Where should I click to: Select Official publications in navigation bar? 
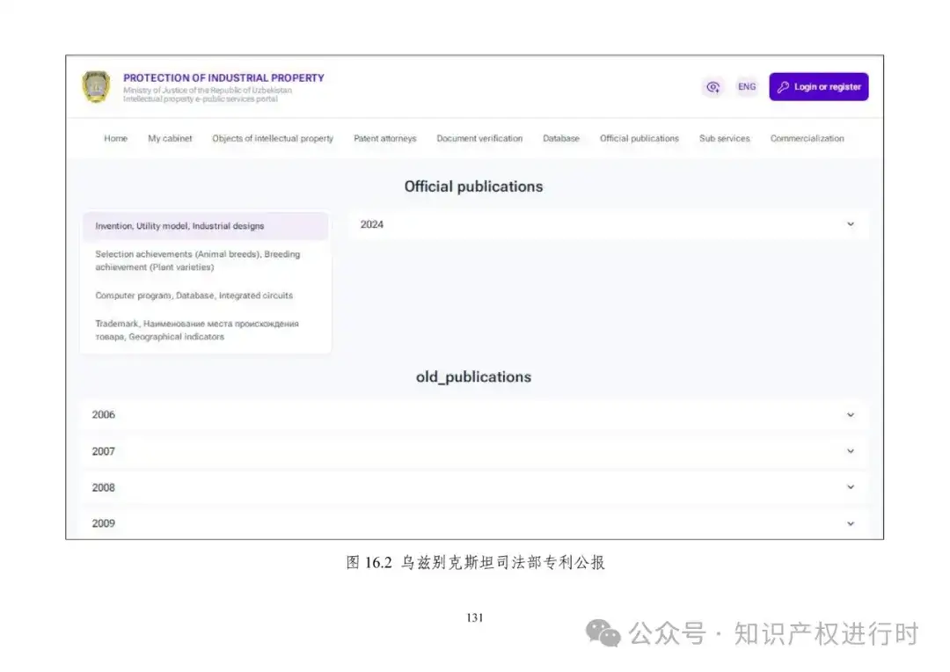[639, 138]
